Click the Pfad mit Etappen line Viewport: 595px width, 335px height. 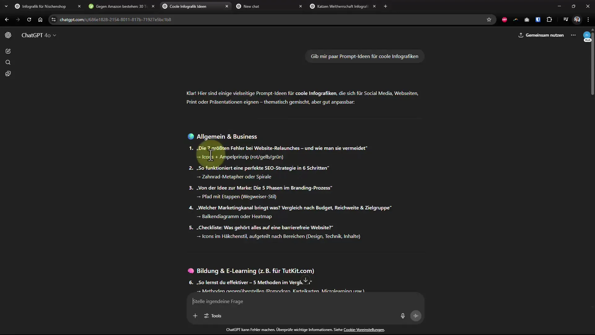pos(236,196)
